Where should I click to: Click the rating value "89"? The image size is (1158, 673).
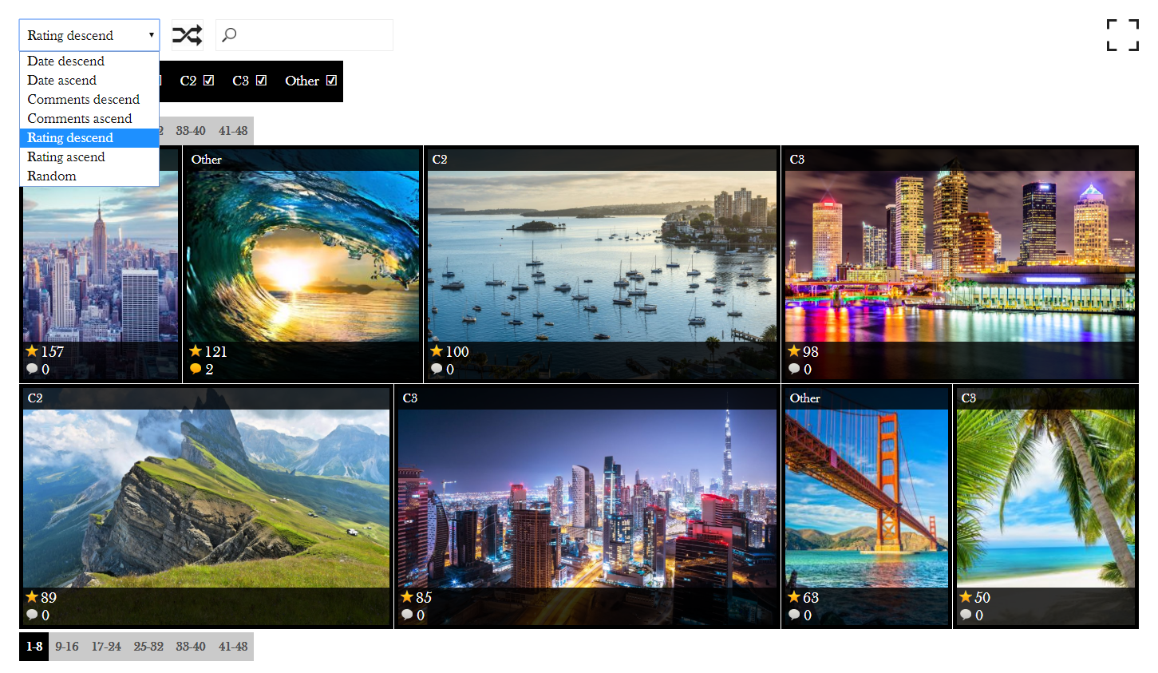pyautogui.click(x=49, y=597)
